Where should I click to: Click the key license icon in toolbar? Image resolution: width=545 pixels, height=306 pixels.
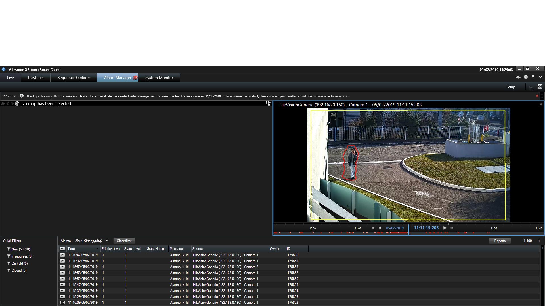click(x=533, y=77)
